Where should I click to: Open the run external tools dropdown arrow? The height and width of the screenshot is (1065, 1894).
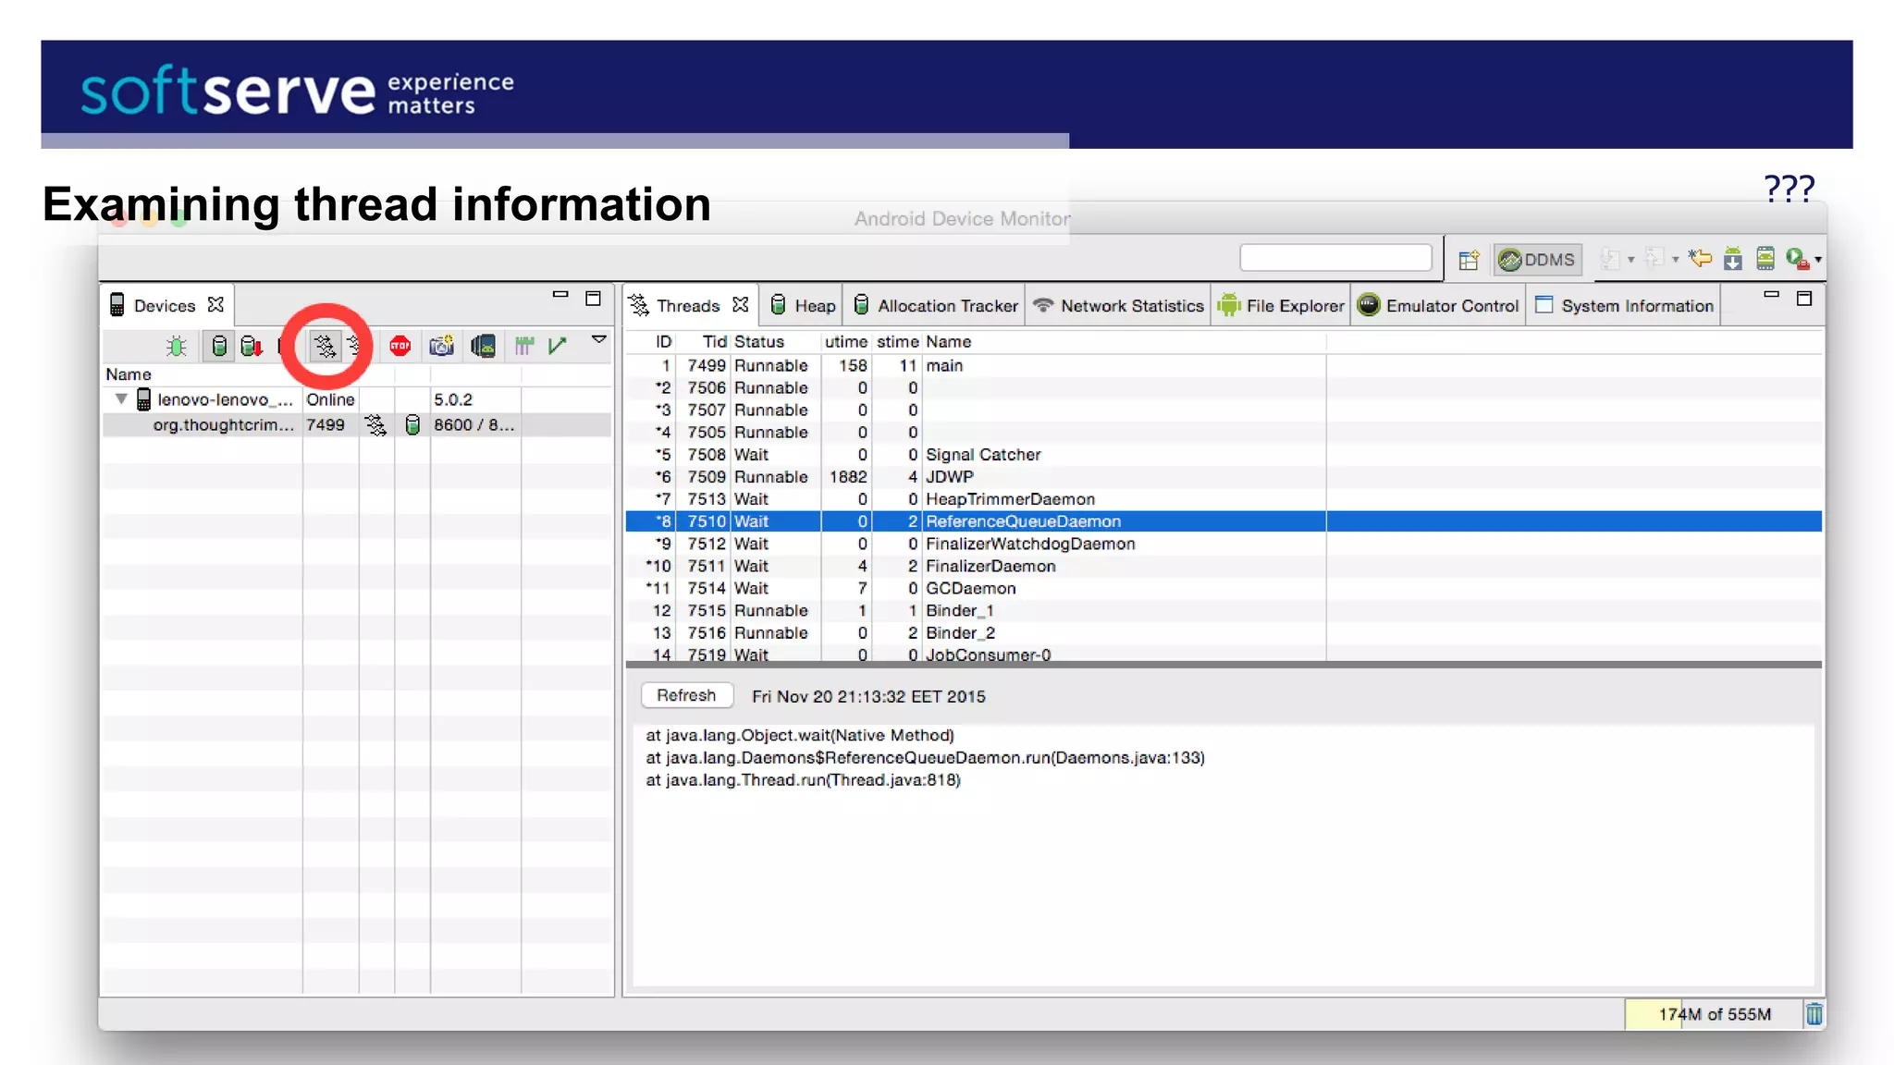tap(1818, 260)
